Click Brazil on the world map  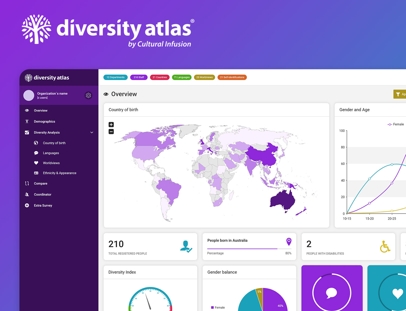click(x=170, y=188)
